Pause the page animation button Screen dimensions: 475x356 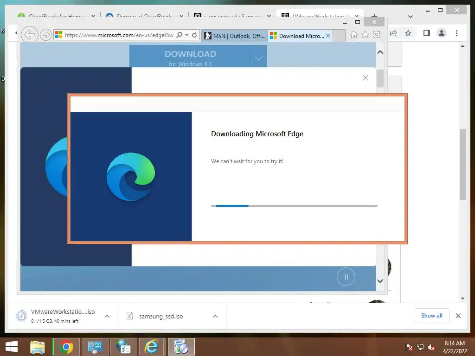(x=346, y=277)
